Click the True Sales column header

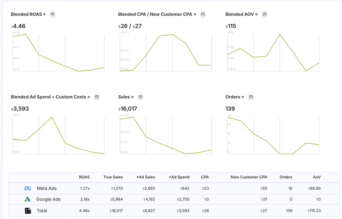point(113,177)
